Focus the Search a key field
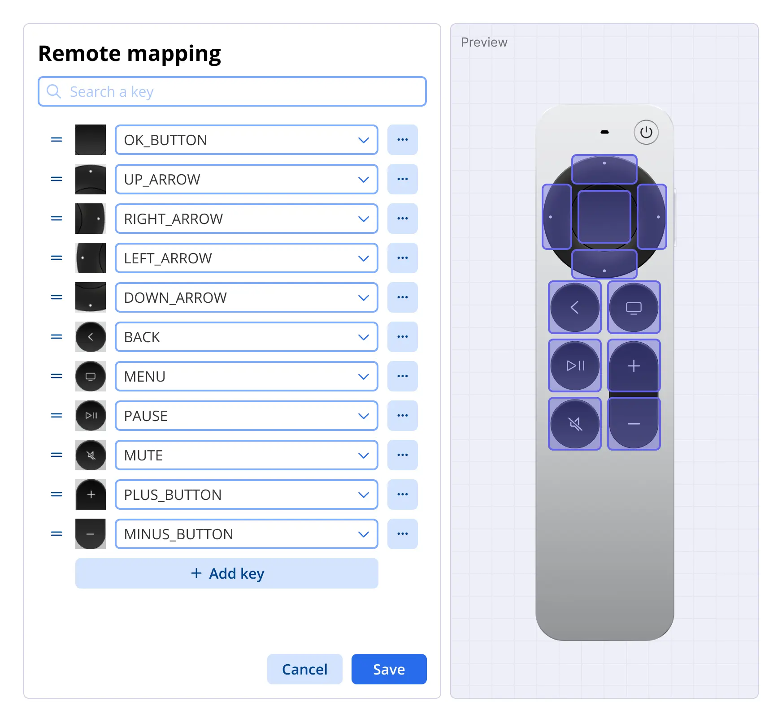The width and height of the screenshot is (782, 722). [x=232, y=91]
